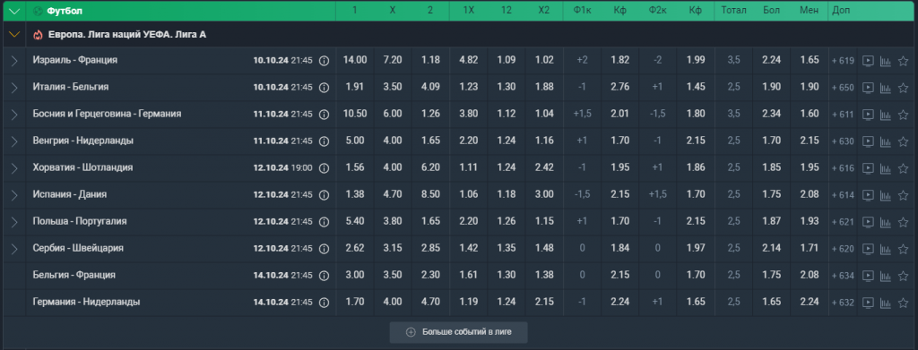
Task: Select draw odds 3.50 for Италия - Бельгия
Action: point(393,87)
